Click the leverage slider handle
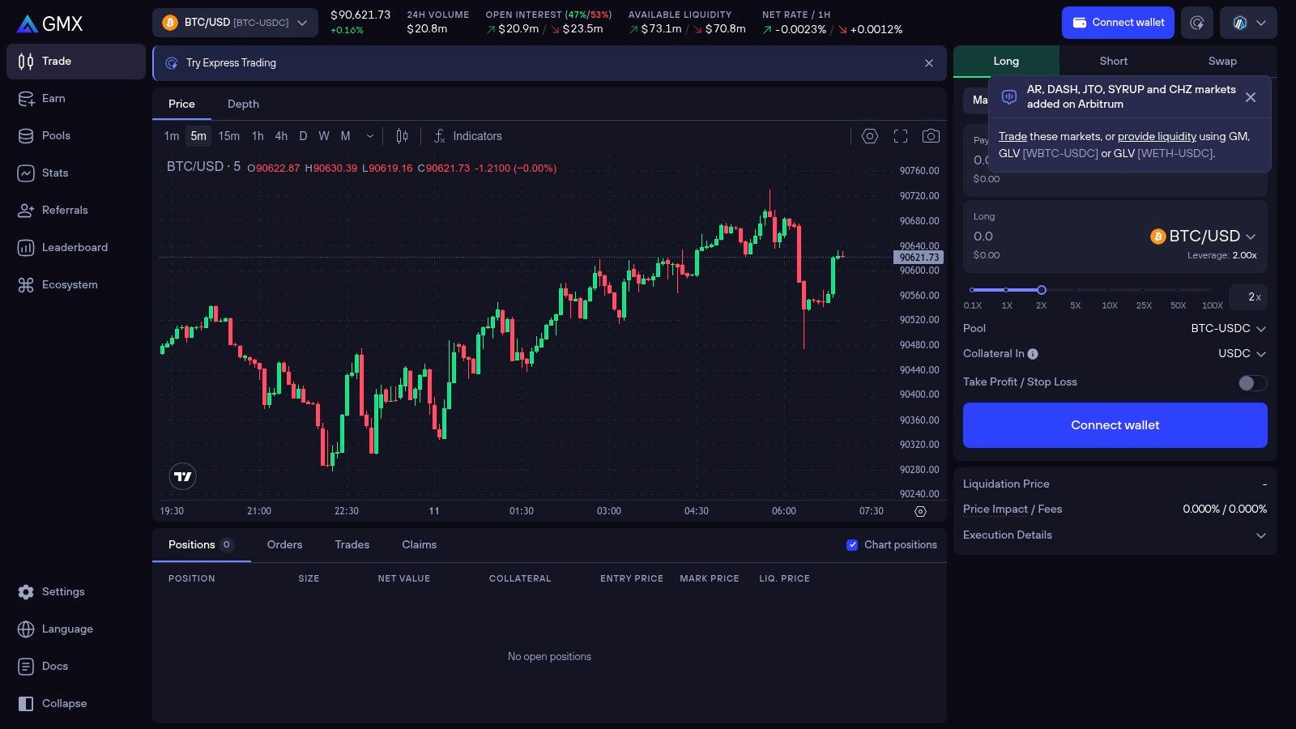Screen dimensions: 1296x729 click(x=1042, y=290)
